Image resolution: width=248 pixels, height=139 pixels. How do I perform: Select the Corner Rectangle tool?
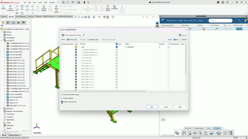tap(17, 10)
